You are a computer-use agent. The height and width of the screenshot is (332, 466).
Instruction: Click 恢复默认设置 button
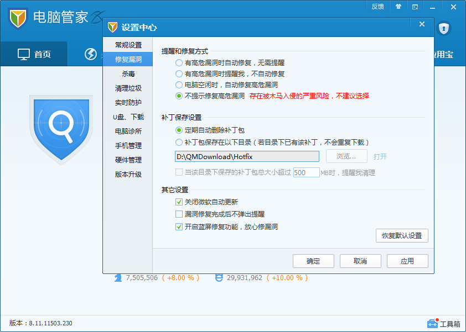point(402,235)
